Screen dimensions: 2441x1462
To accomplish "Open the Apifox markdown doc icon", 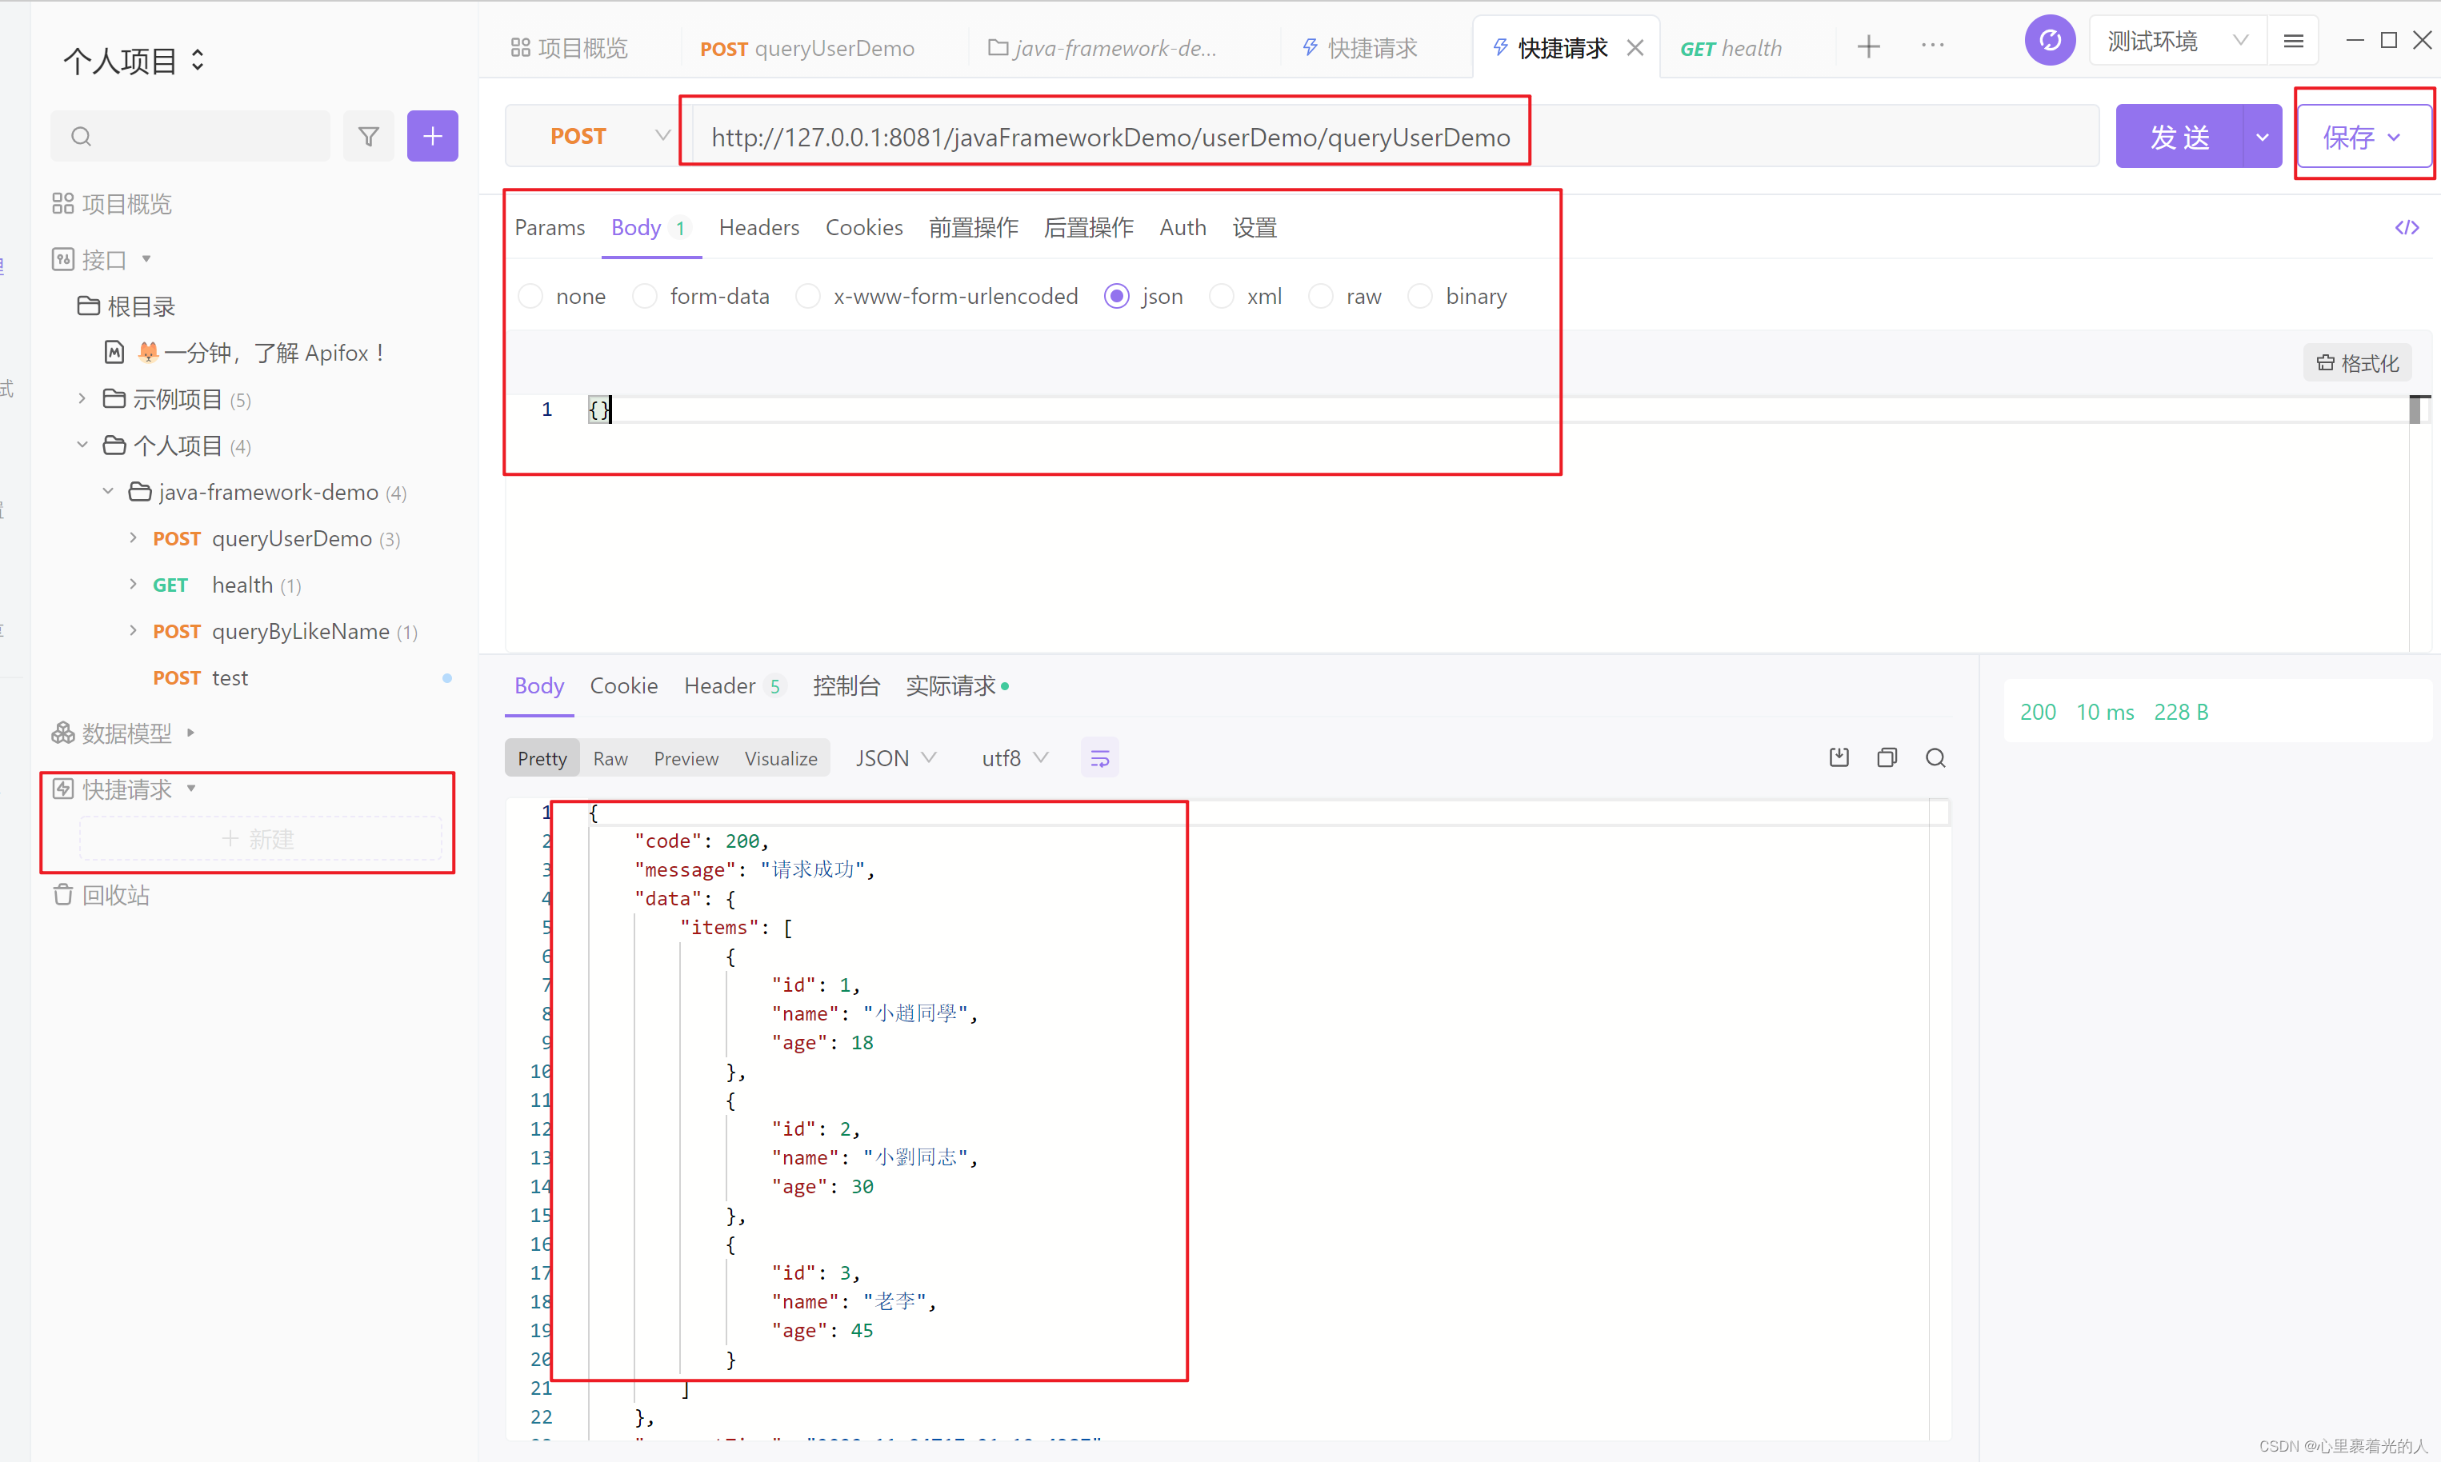I will point(114,353).
